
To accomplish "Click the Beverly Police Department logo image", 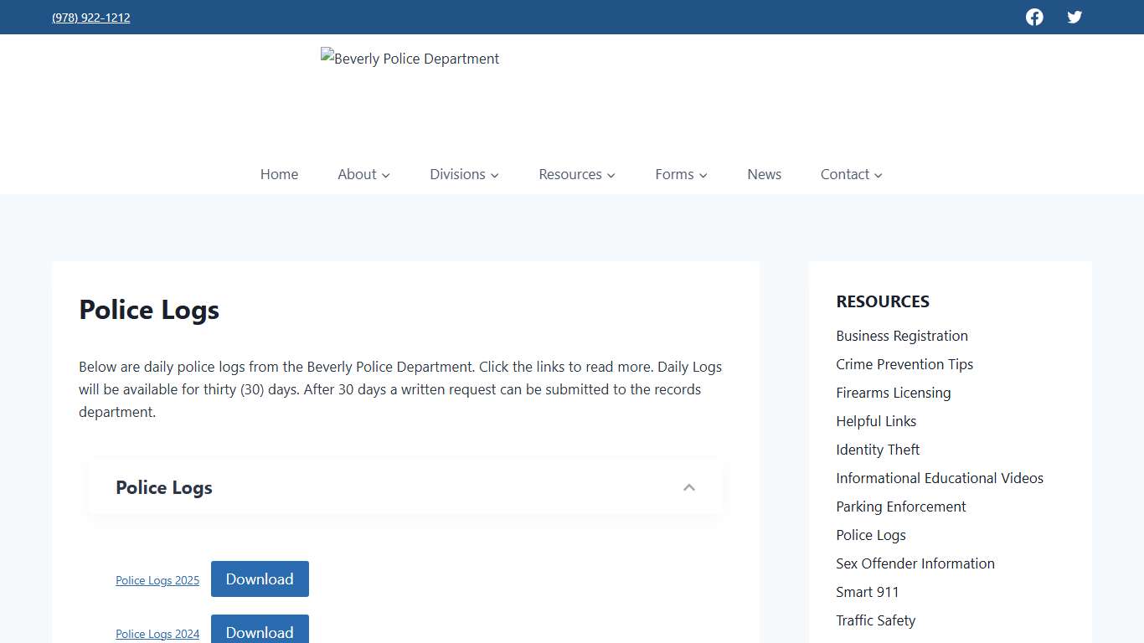I will tap(410, 59).
